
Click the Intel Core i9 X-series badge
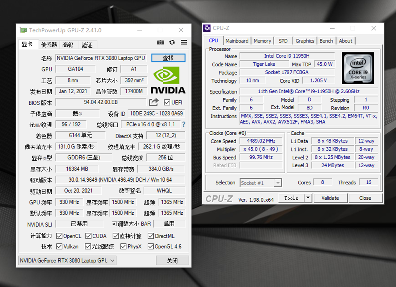point(358,68)
